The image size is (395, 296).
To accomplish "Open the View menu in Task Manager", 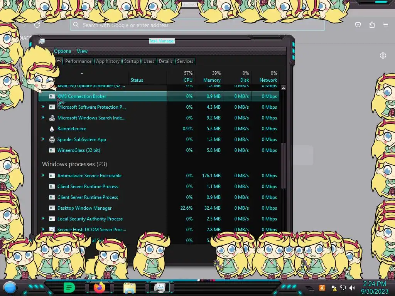I will coord(82,51).
